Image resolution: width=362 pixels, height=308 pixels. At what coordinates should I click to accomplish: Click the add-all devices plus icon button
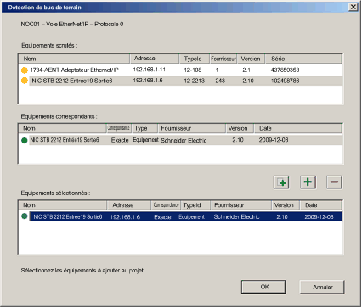click(281, 182)
